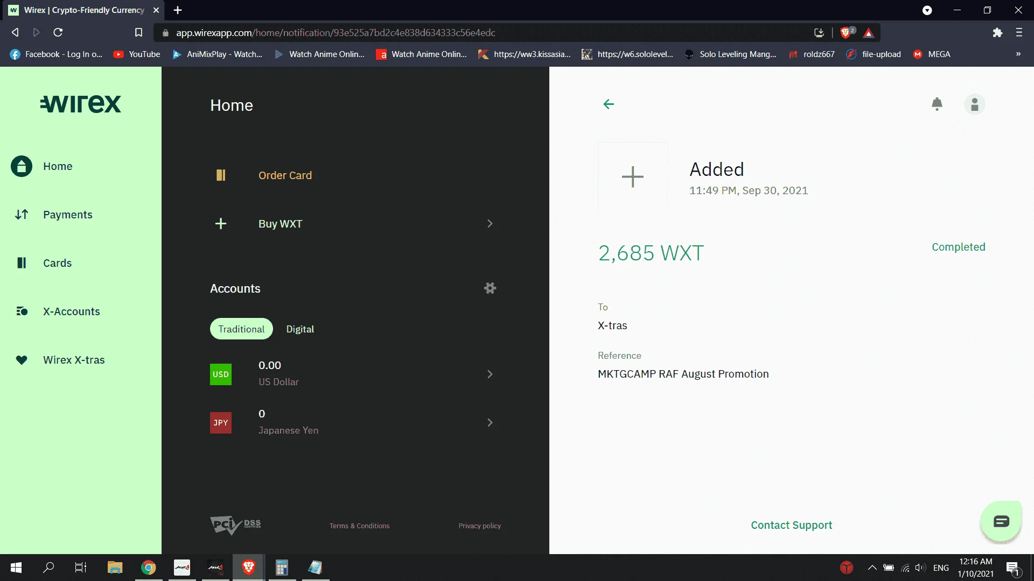This screenshot has height=581, width=1034.
Task: Open the Payments section
Action: click(67, 215)
